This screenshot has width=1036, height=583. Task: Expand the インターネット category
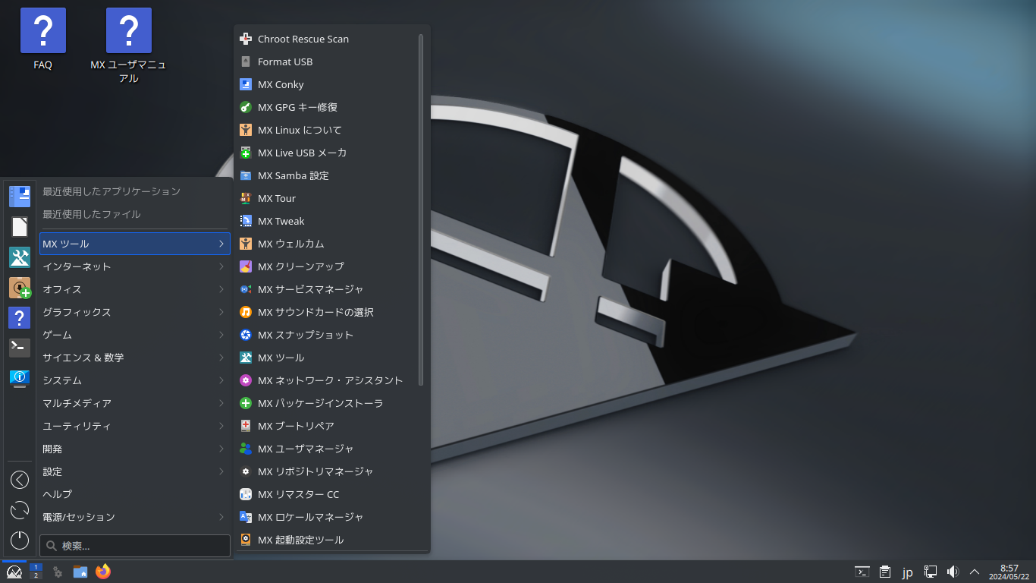tap(135, 266)
